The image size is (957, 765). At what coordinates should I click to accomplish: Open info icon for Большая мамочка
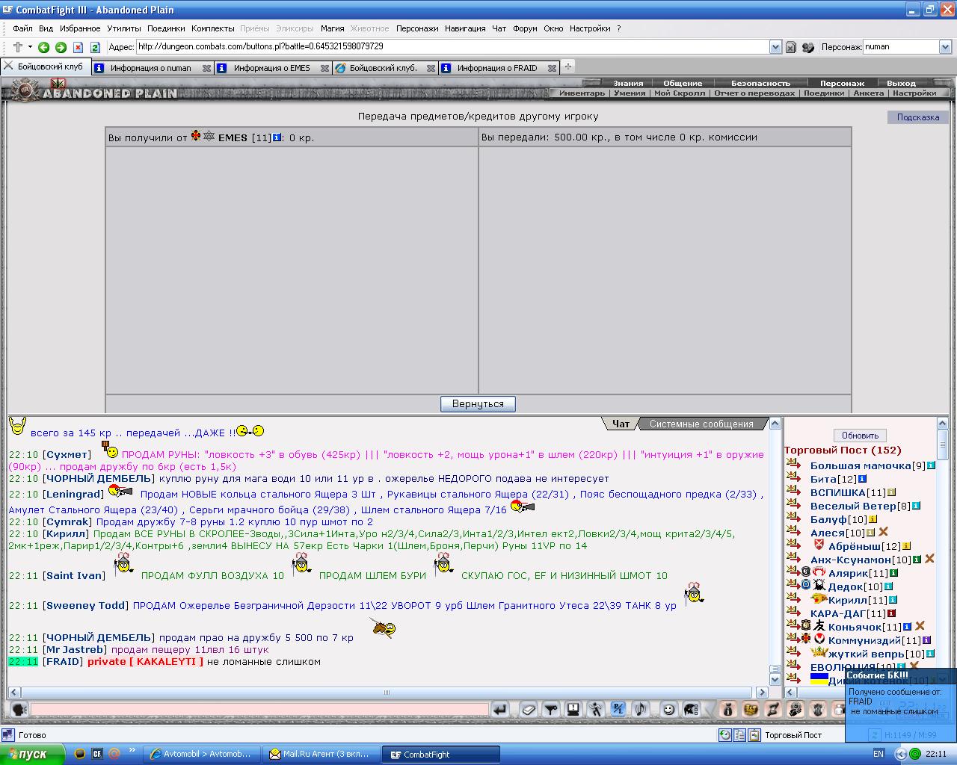click(x=932, y=465)
